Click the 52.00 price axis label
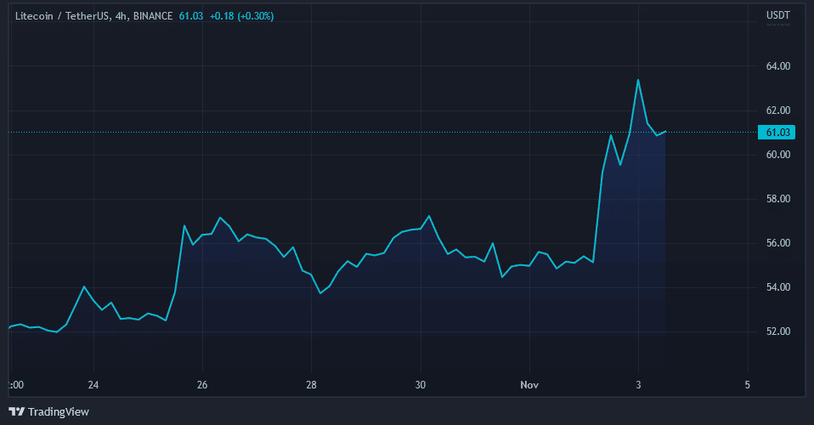The width and height of the screenshot is (814, 425). pos(778,331)
